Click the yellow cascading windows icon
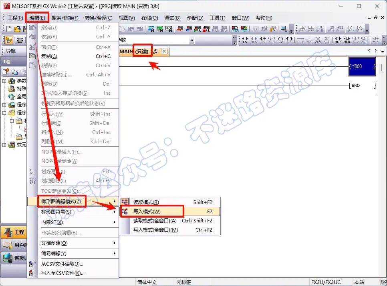Screen dimensions: 387x286 point(273,29)
